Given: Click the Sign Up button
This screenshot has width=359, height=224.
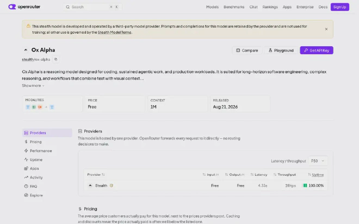Looking at the screenshot, I should tap(339, 7).
